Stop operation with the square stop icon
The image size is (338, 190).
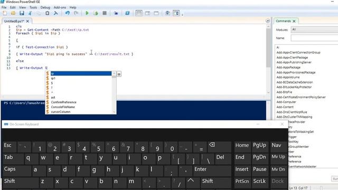[105, 13]
